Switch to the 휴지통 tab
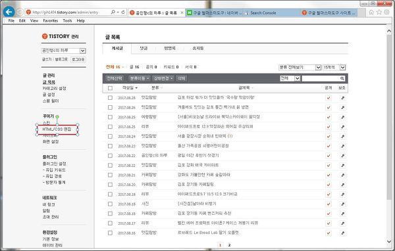The width and height of the screenshot is (395, 251). (x=197, y=48)
